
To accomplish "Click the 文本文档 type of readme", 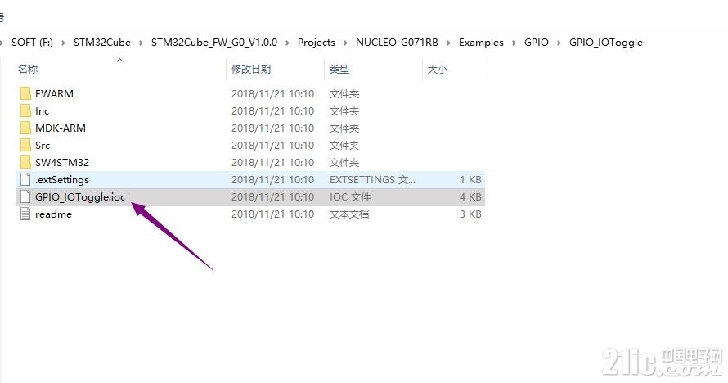I will (349, 214).
